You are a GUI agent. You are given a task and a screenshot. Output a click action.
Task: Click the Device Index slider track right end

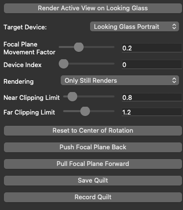114,64
